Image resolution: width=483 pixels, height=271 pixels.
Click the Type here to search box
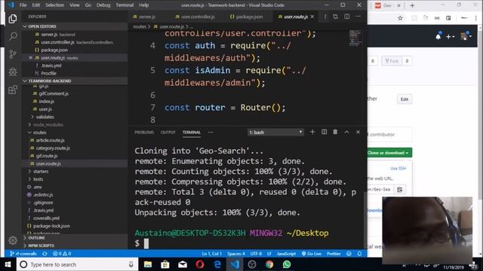coord(76,264)
